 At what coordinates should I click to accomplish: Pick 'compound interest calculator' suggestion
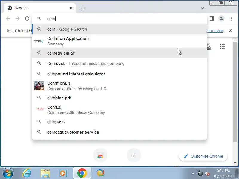[119, 74]
